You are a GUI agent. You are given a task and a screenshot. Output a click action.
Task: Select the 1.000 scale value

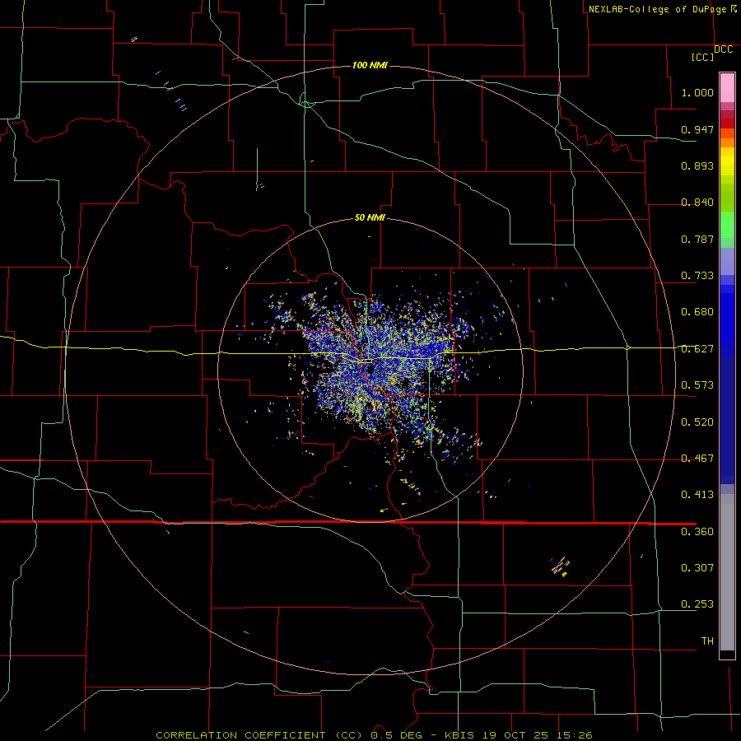click(697, 92)
